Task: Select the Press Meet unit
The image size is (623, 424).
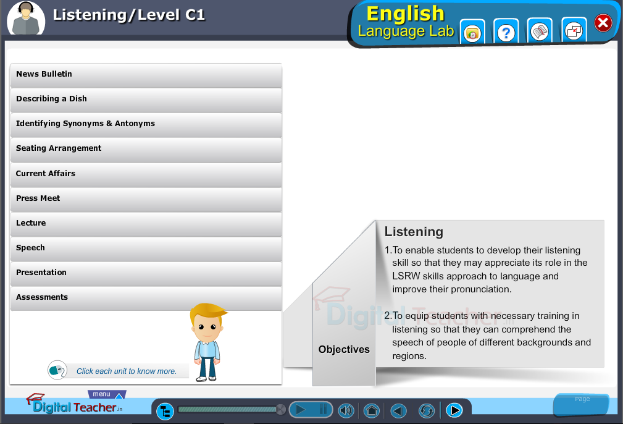Action: (146, 199)
